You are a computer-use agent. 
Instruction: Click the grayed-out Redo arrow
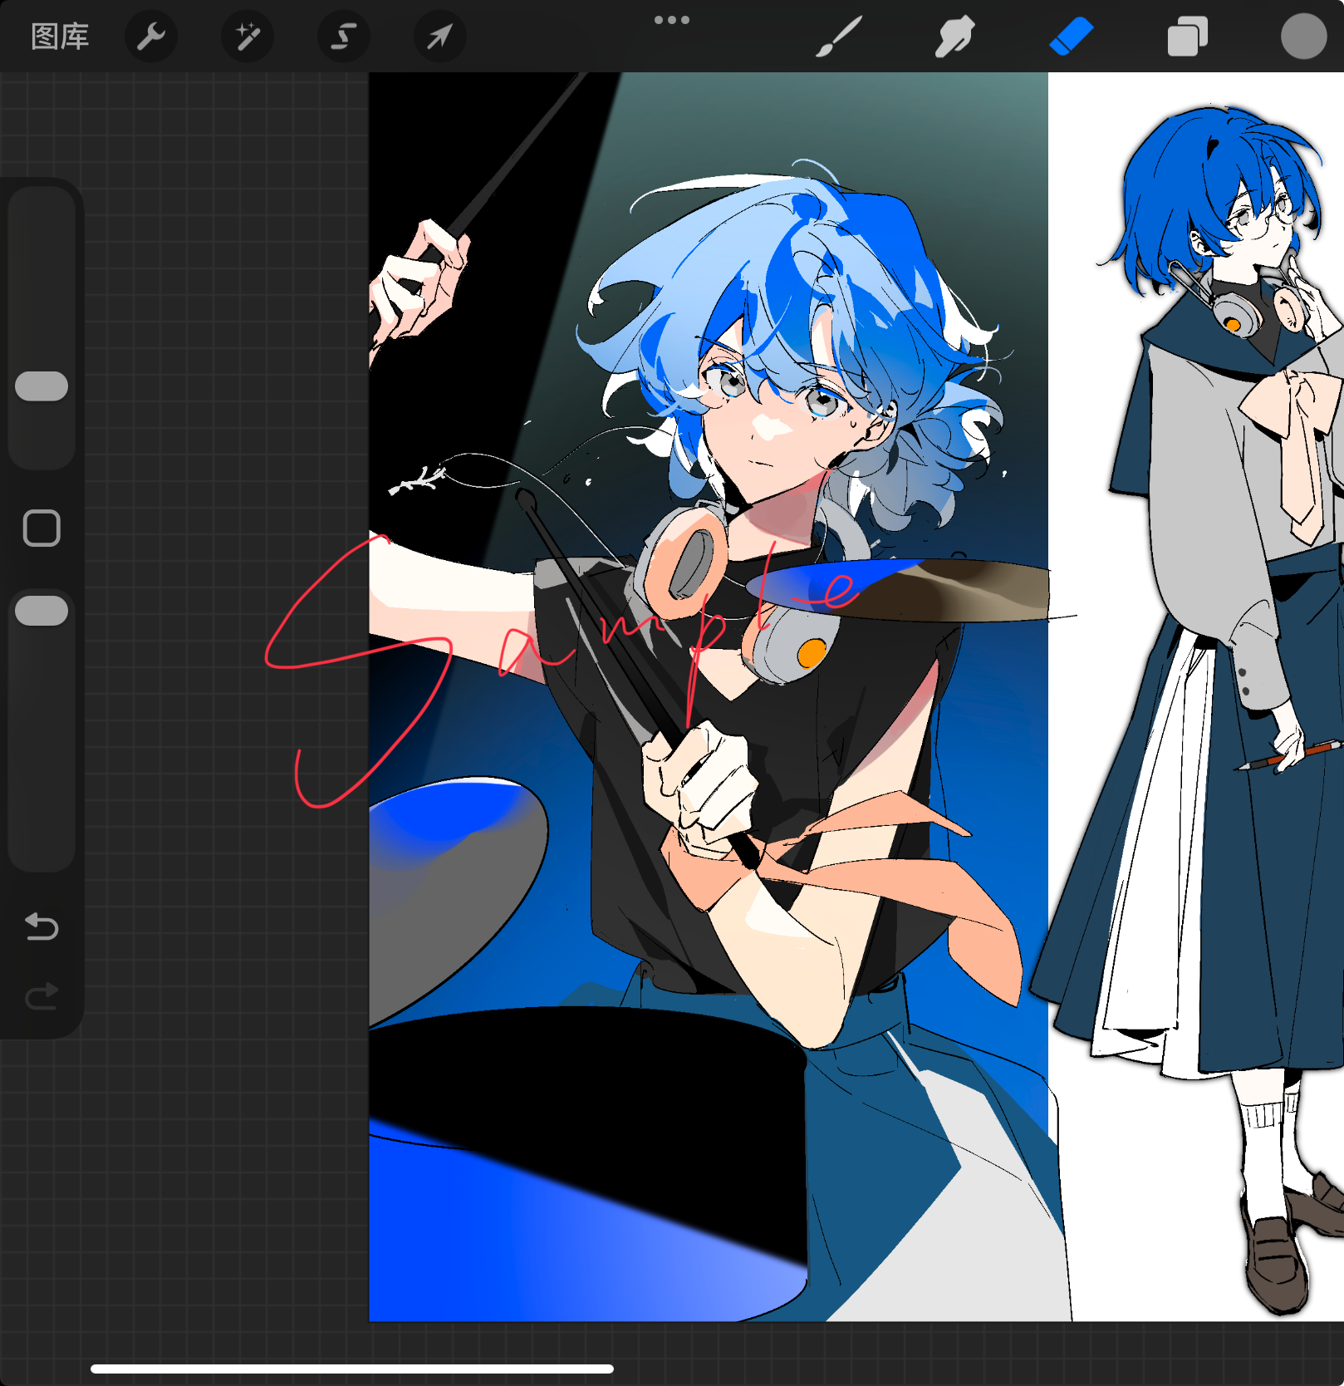[x=42, y=995]
